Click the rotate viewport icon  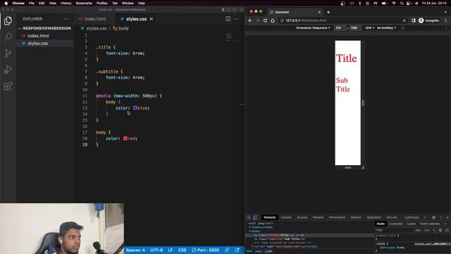(x=402, y=28)
